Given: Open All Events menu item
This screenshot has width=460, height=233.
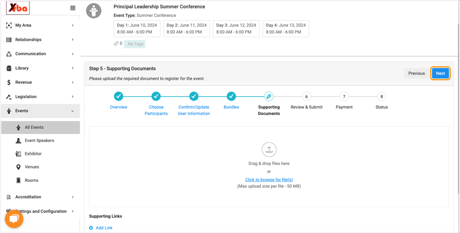Looking at the screenshot, I should (41, 127).
